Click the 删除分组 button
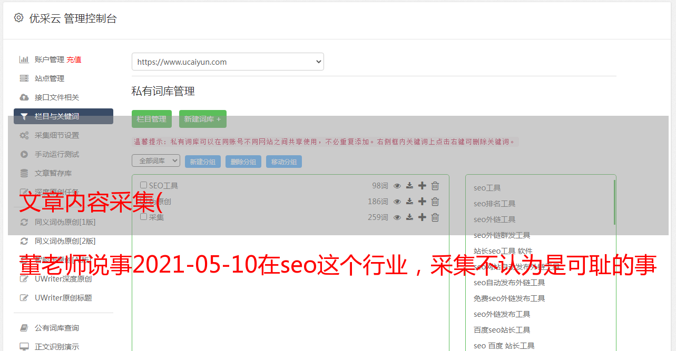 [243, 162]
